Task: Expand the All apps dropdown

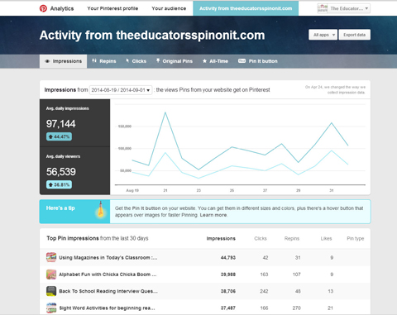Action: coord(323,35)
